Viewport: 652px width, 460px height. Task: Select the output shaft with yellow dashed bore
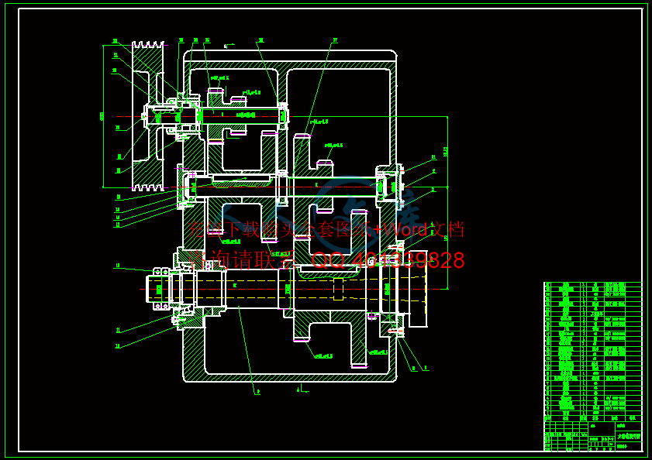[287, 289]
